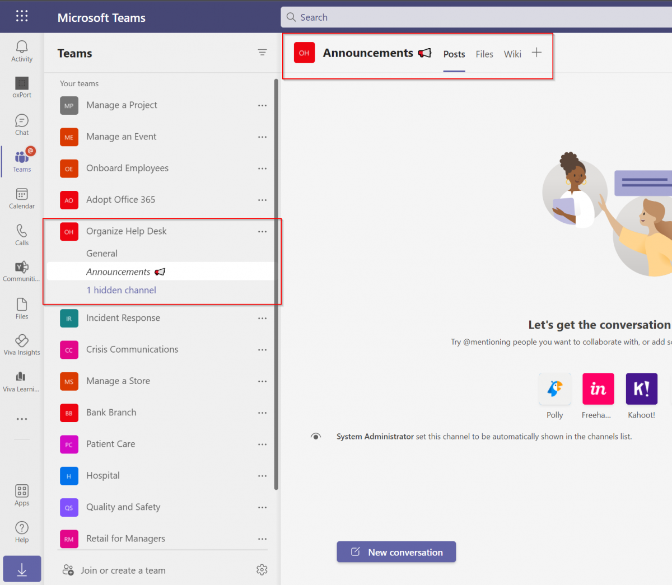Open more options for Manage a Project team

pos(262,105)
